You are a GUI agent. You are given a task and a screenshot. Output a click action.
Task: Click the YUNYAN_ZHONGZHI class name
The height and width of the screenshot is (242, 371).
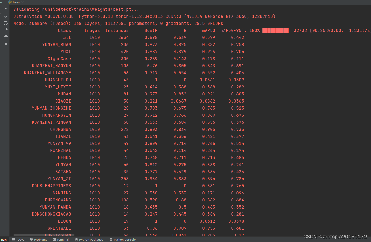click(51, 108)
